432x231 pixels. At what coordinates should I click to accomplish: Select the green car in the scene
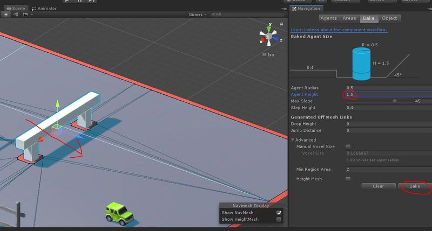coord(119,212)
